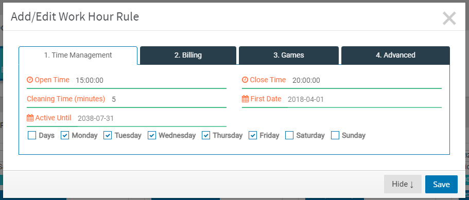Open the 3. Games tab
This screenshot has height=200, width=469.
(x=289, y=55)
